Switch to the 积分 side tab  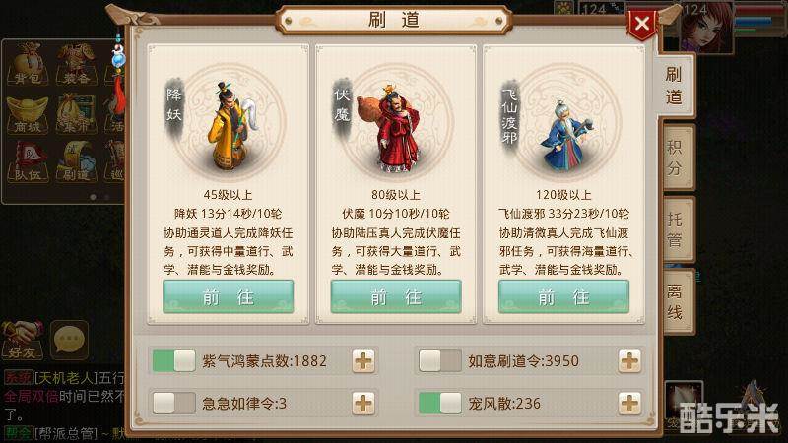pos(677,158)
